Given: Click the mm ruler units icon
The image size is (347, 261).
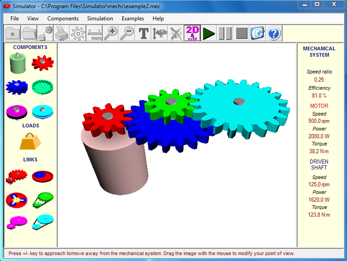Looking at the screenshot, I should pyautogui.click(x=94, y=33).
